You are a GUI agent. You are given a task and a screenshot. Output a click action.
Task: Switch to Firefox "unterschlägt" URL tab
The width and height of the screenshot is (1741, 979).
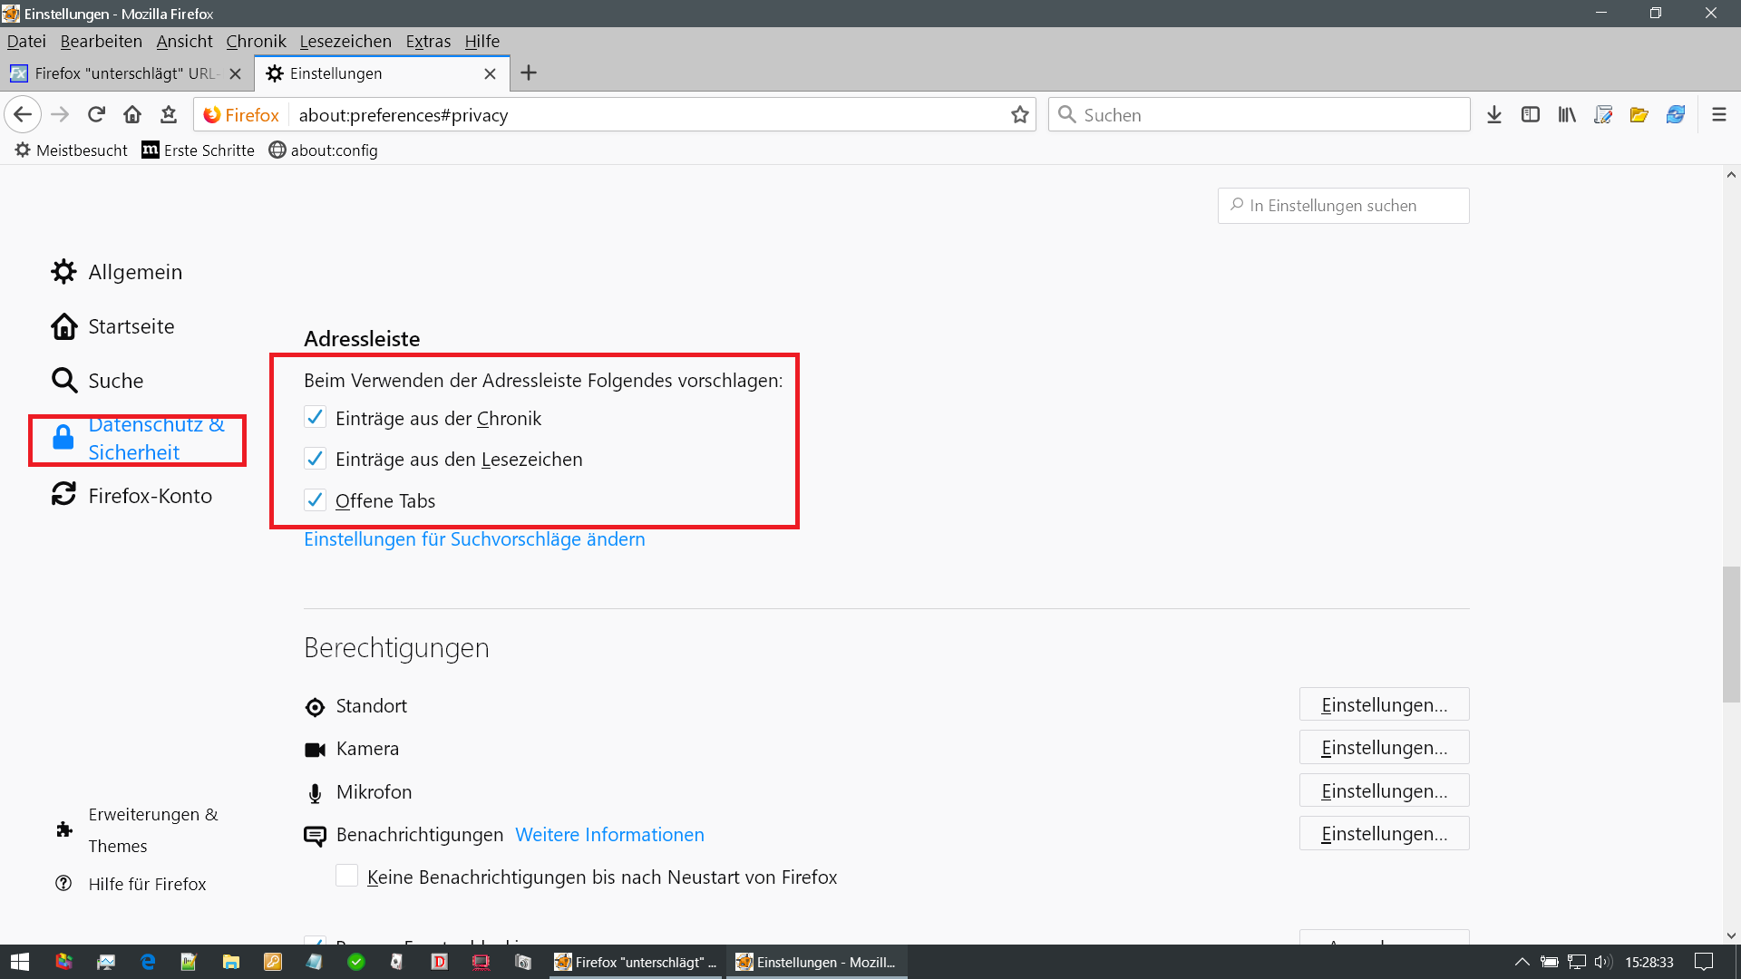pyautogui.click(x=118, y=73)
